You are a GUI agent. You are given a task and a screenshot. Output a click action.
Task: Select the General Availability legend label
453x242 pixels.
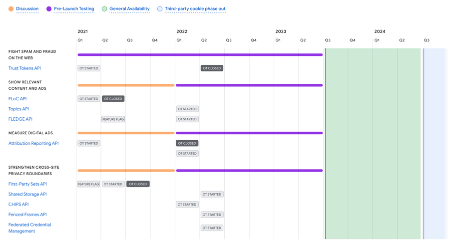[129, 9]
